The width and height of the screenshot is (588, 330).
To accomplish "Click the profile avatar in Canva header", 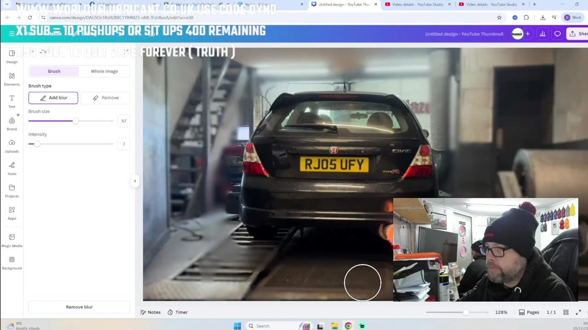I will point(517,34).
